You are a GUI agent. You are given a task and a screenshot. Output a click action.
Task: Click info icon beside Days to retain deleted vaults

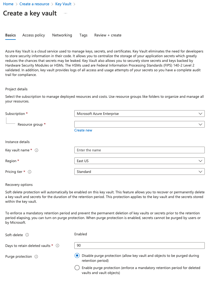57,246
